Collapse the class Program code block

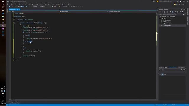click(x=14, y=20)
